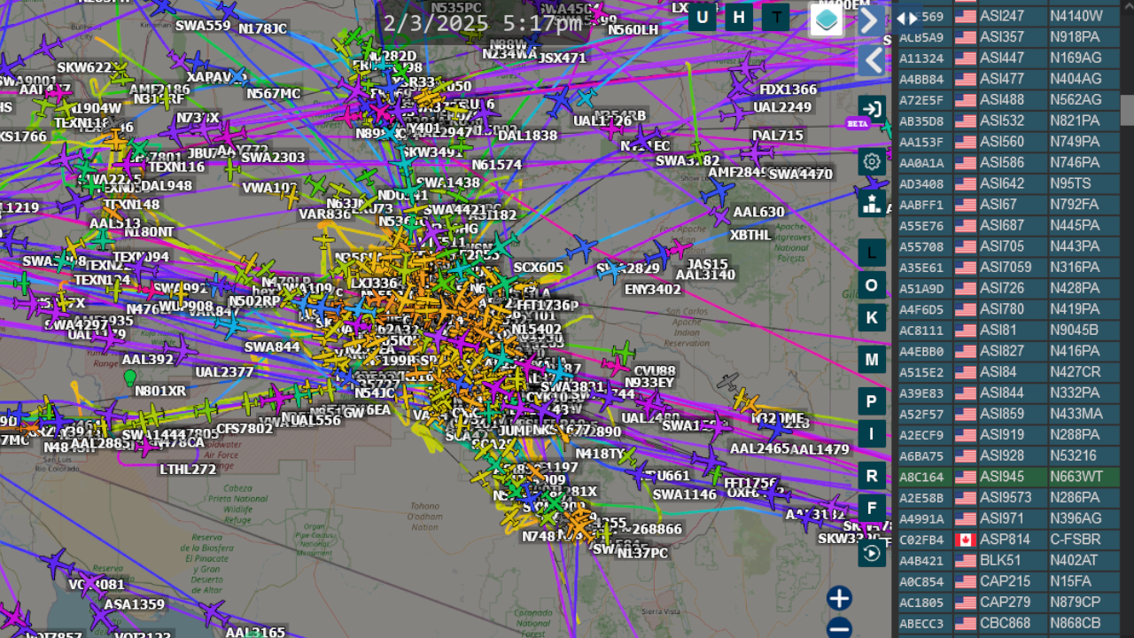Zoom out with the minus button
1134x638 pixels.
pyautogui.click(x=839, y=629)
